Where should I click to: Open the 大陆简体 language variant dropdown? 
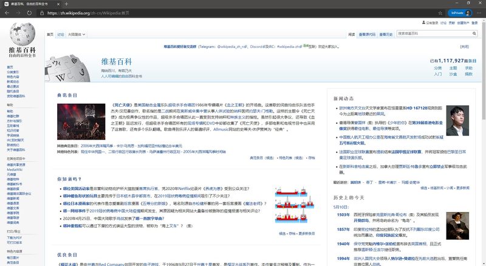click(77, 35)
